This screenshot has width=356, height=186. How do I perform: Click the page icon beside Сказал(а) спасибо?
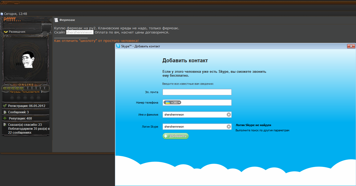(x=5, y=125)
